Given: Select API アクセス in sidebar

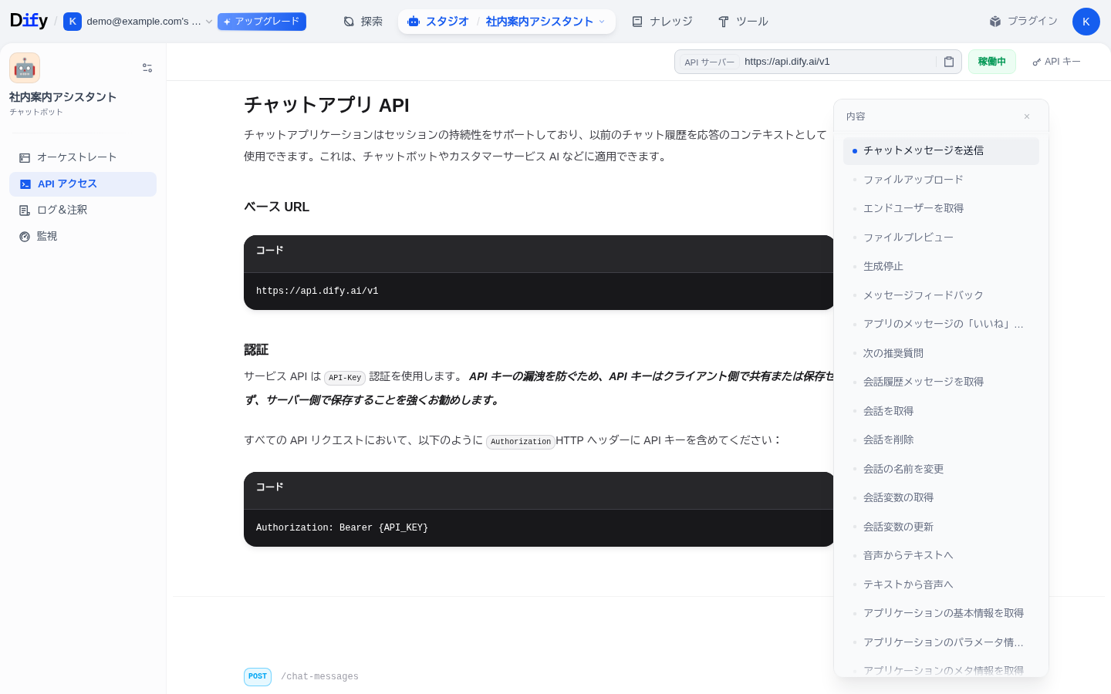Looking at the screenshot, I should [x=83, y=184].
